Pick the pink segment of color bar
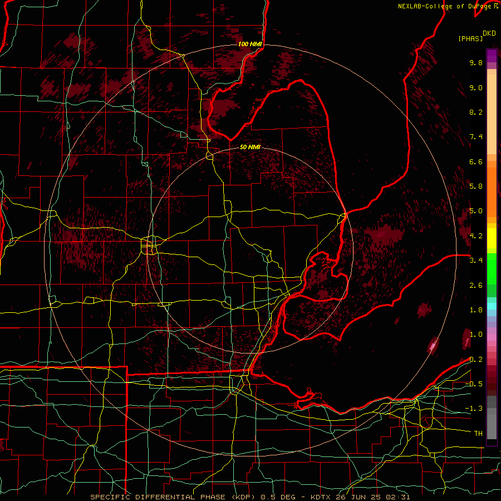501x501 pixels. click(x=492, y=337)
